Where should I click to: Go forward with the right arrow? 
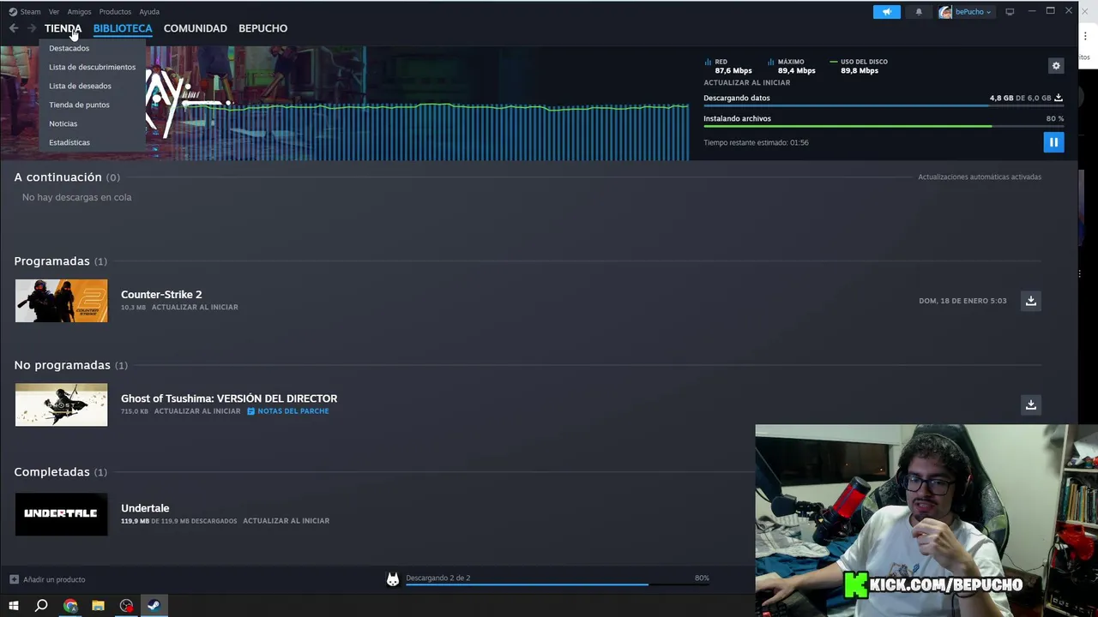[32, 28]
